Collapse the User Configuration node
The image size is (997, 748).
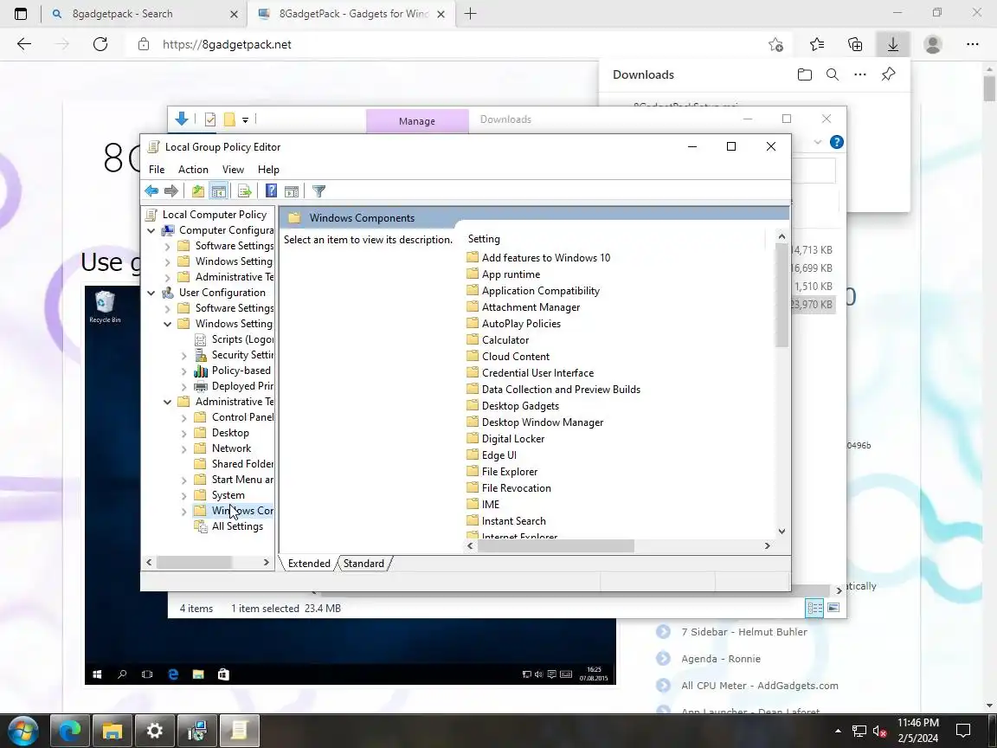(x=151, y=293)
